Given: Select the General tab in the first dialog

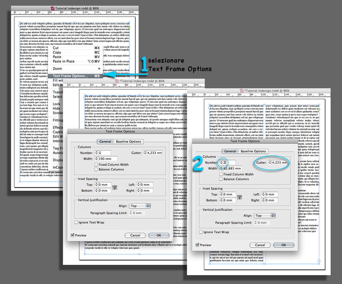Looking at the screenshot, I should click(105, 141).
